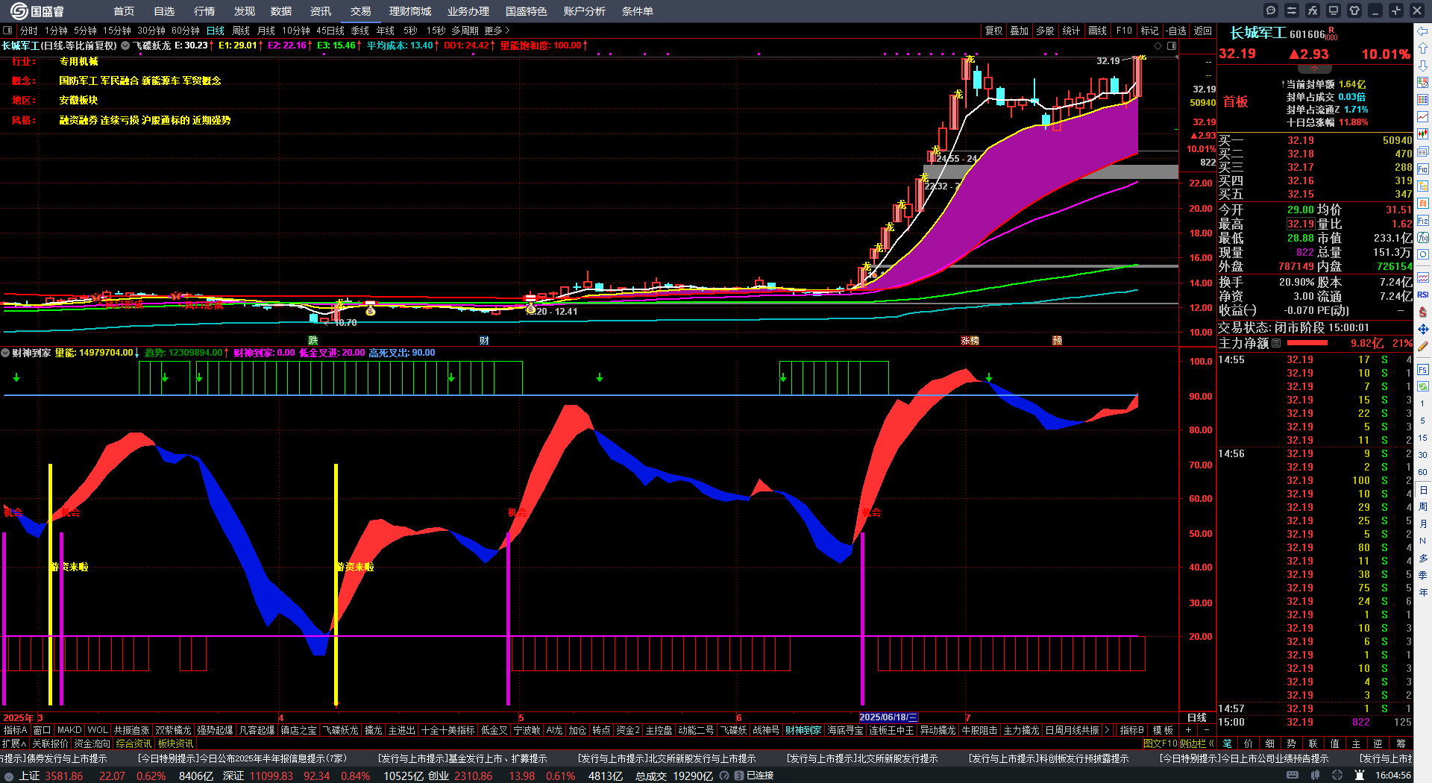This screenshot has height=783, width=1432.
Task: Click the 画线 drawing button
Action: [1098, 31]
